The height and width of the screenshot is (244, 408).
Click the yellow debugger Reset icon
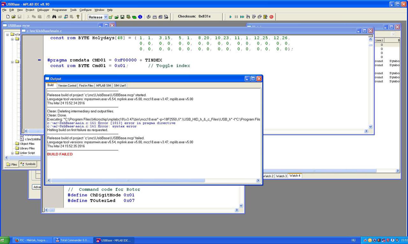click(265, 17)
